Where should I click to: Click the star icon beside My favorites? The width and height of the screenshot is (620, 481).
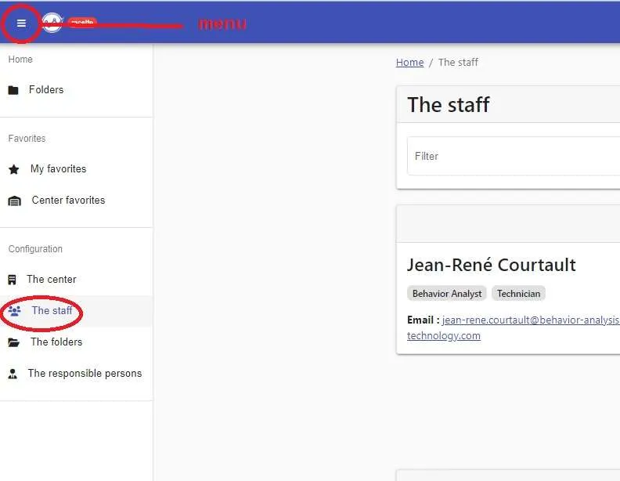14,170
